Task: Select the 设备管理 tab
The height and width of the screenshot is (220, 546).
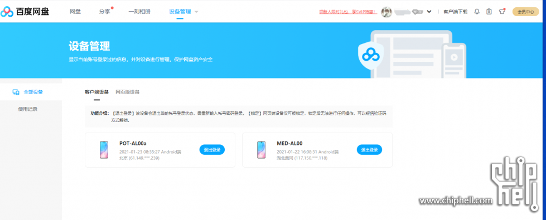Action: 180,12
